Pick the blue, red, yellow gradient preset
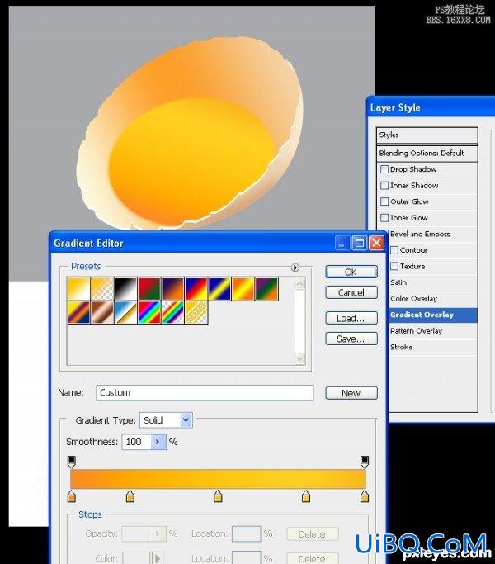The height and width of the screenshot is (564, 495). pos(196,289)
